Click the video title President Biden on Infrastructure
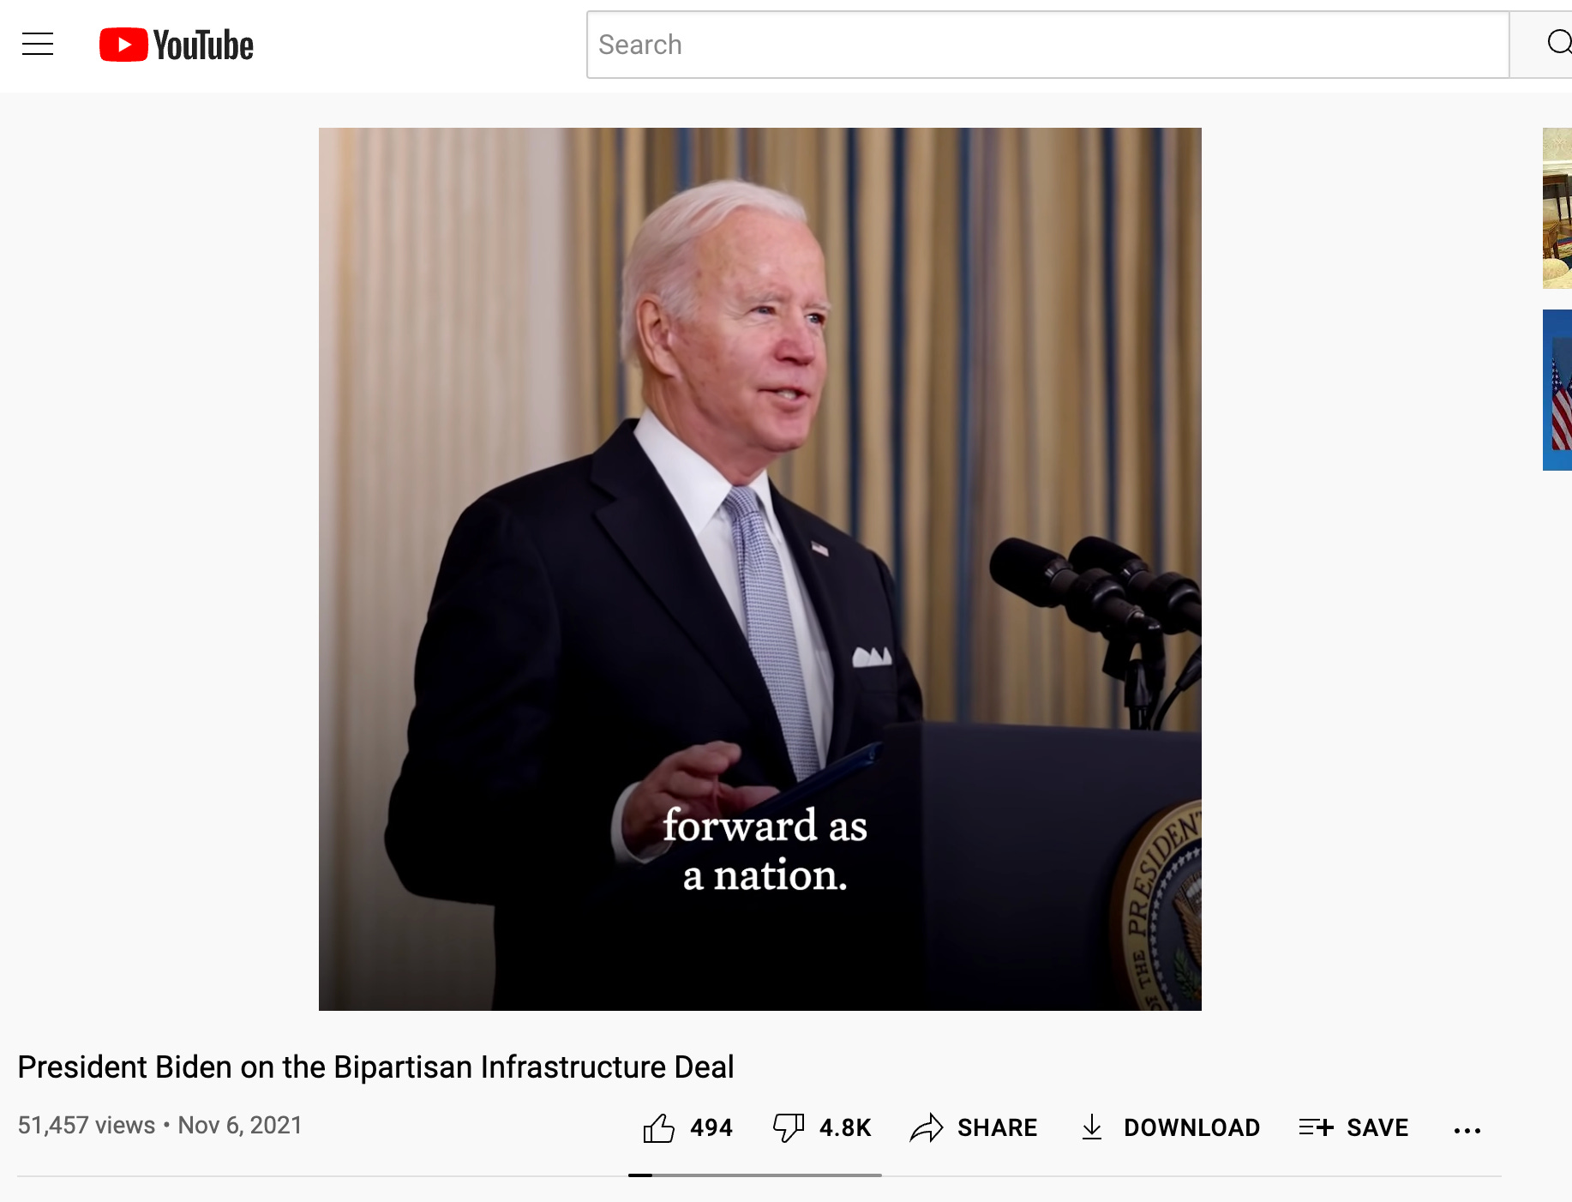The height and width of the screenshot is (1202, 1572). [x=375, y=1067]
